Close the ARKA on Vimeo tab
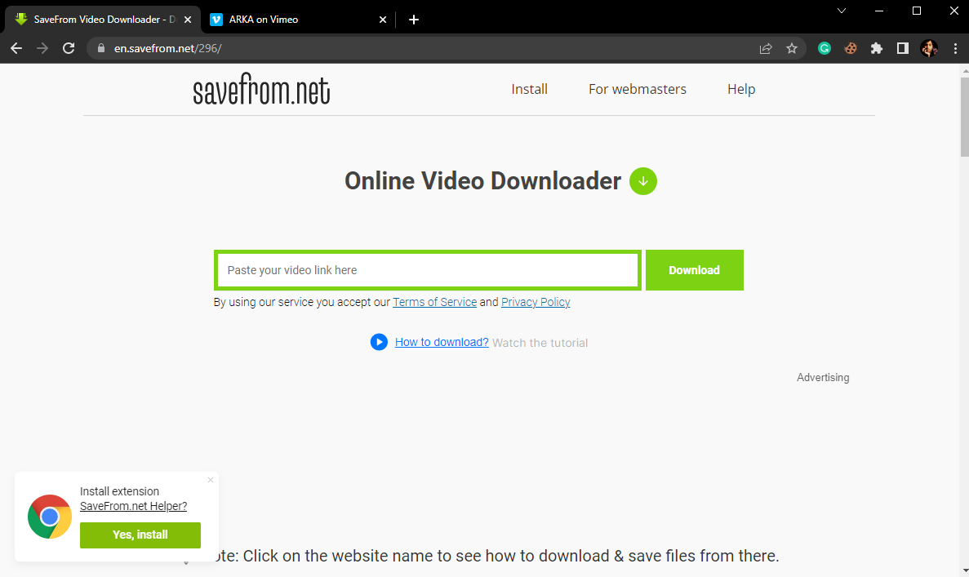 point(383,20)
